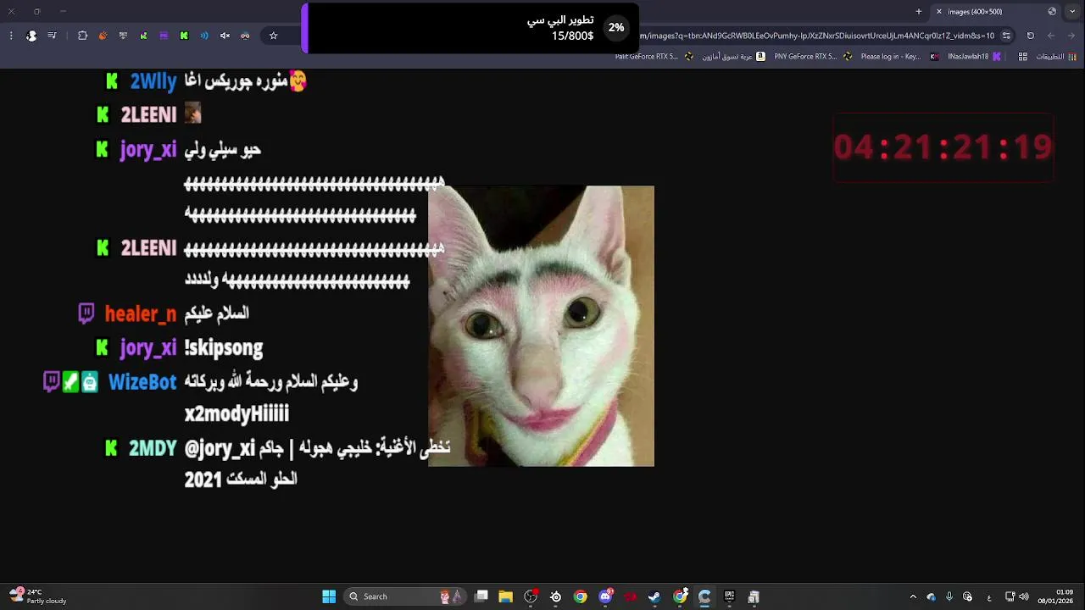The width and height of the screenshot is (1085, 610).
Task: Open the weather widget showing 24°C
Action: 38,596
